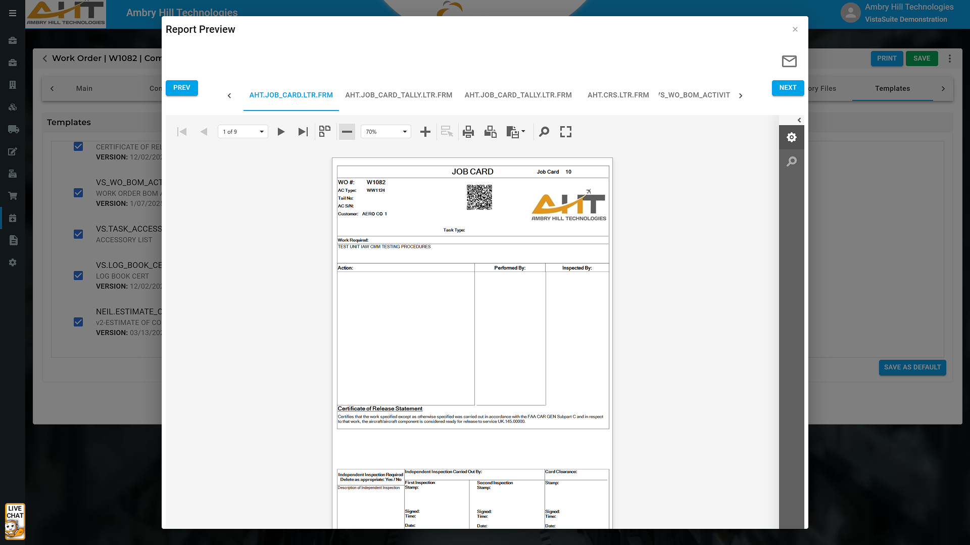Select the first AHT.JOB_CARD_TALLY.LTR.FRM tab
Screen dimensions: 970x545
point(399,95)
